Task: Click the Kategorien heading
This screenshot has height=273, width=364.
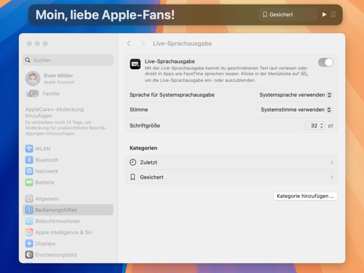Action: tap(143, 148)
